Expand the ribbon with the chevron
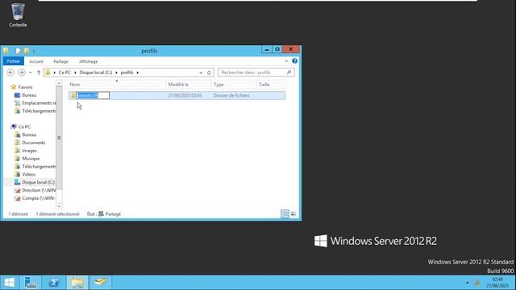 coord(286,61)
